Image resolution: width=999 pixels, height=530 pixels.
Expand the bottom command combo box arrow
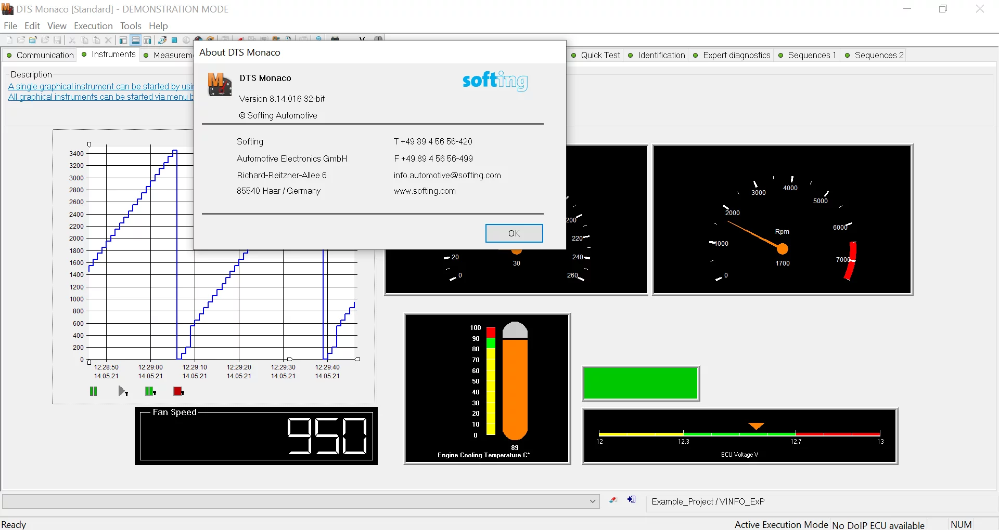(592, 501)
